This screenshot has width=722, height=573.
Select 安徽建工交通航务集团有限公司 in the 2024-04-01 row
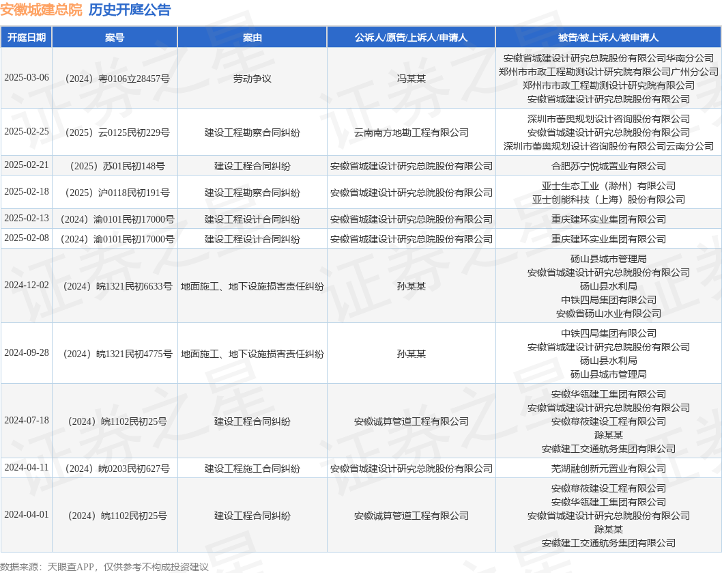click(608, 543)
